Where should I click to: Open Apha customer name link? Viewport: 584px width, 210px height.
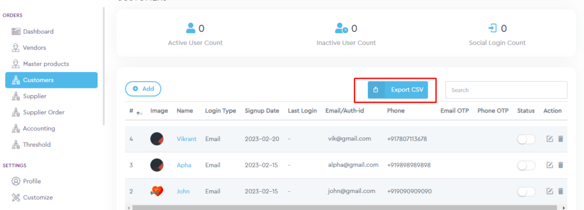184,165
